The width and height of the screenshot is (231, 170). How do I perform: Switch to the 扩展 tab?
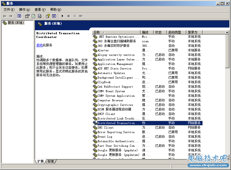[40, 161]
